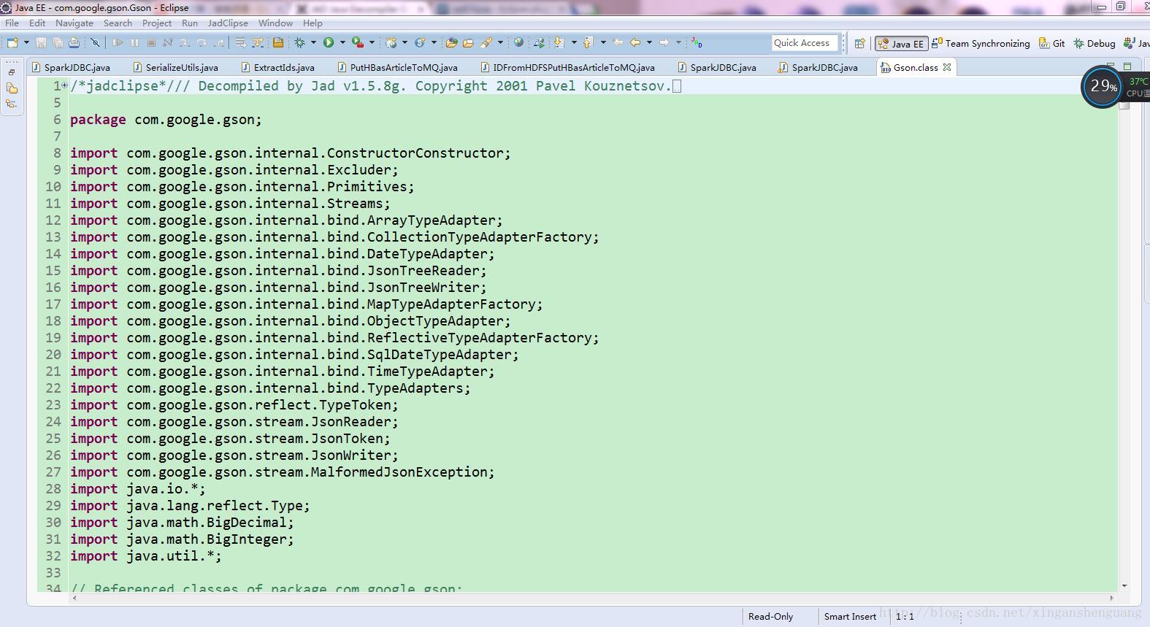The width and height of the screenshot is (1150, 627).
Task: Switch to the SerializeUtils.java tab
Action: 175,67
